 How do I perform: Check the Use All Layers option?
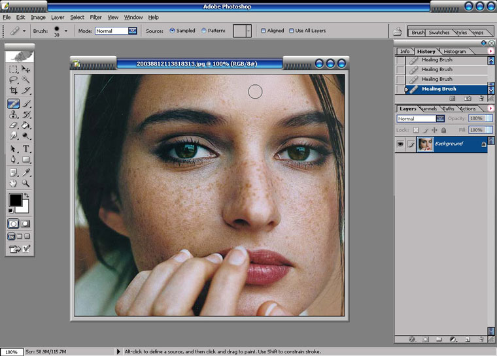pyautogui.click(x=291, y=31)
